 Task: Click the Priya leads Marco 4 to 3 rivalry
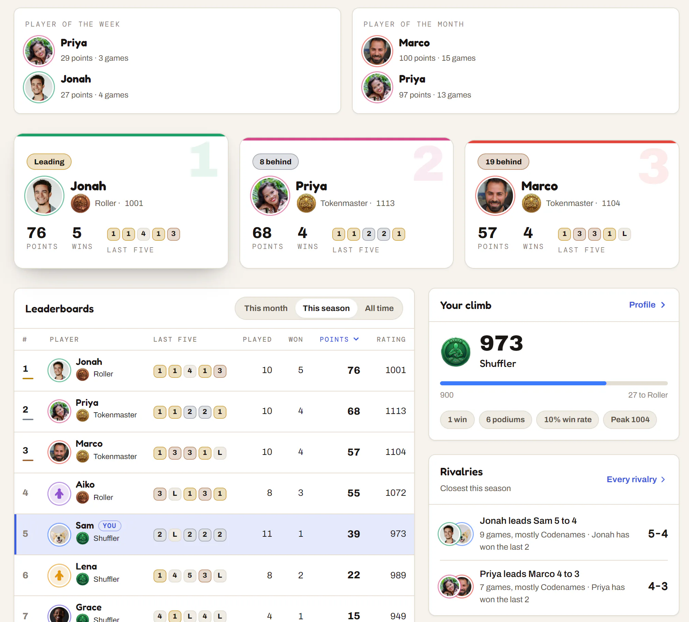coord(554,586)
